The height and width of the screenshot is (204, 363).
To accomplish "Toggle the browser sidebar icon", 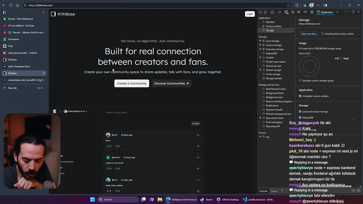I will pyautogui.click(x=325, y=5).
